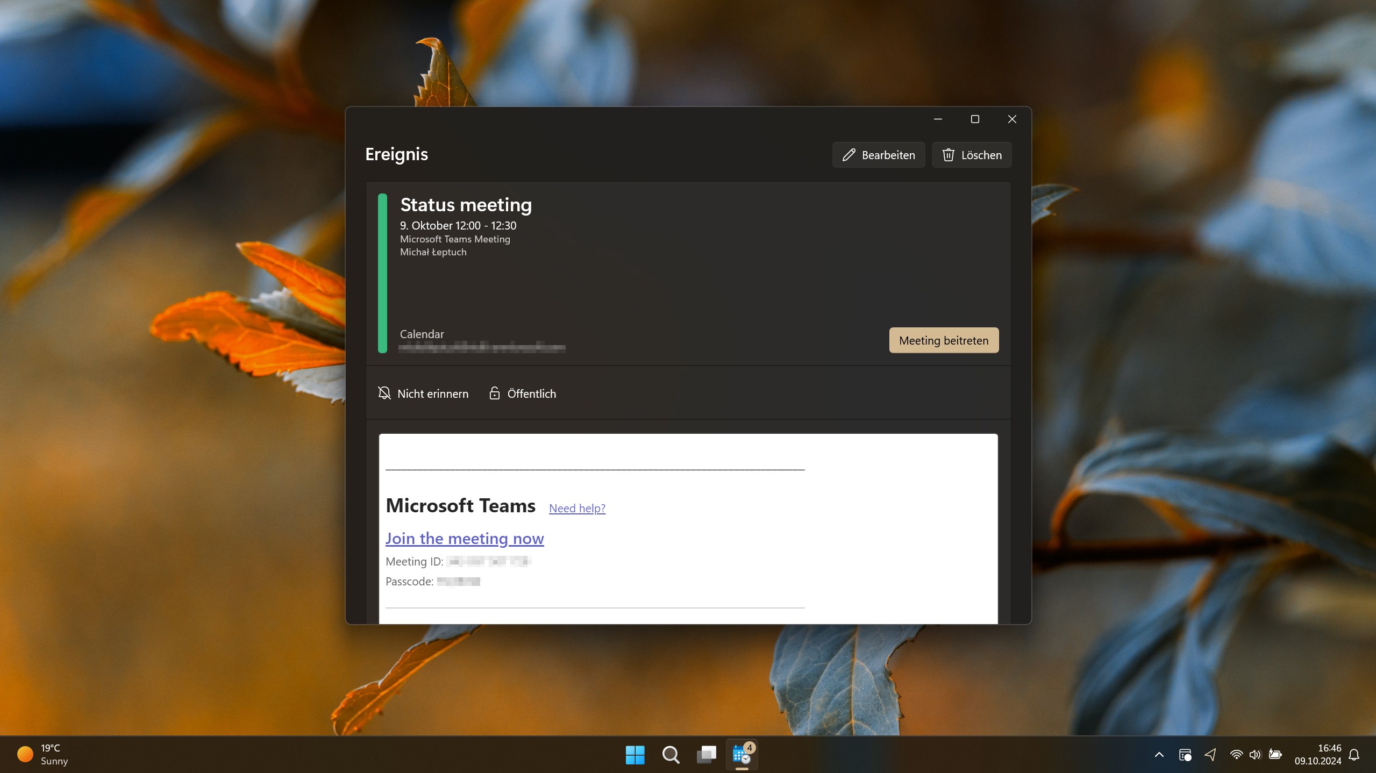1376x773 pixels.
Task: Open Task View in taskbar
Action: coord(707,755)
